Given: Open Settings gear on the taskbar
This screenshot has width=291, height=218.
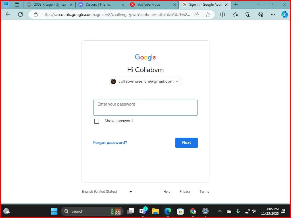Looking at the screenshot, I should pos(205,211).
